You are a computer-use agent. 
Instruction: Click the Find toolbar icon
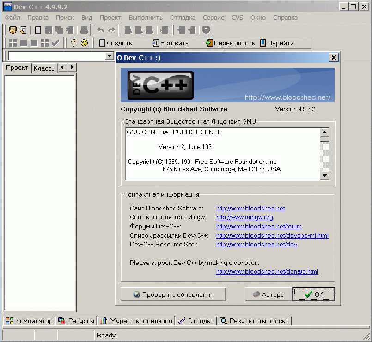click(128, 30)
